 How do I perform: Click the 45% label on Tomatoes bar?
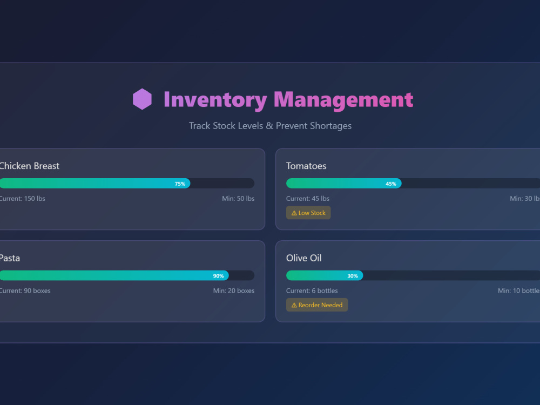point(390,184)
